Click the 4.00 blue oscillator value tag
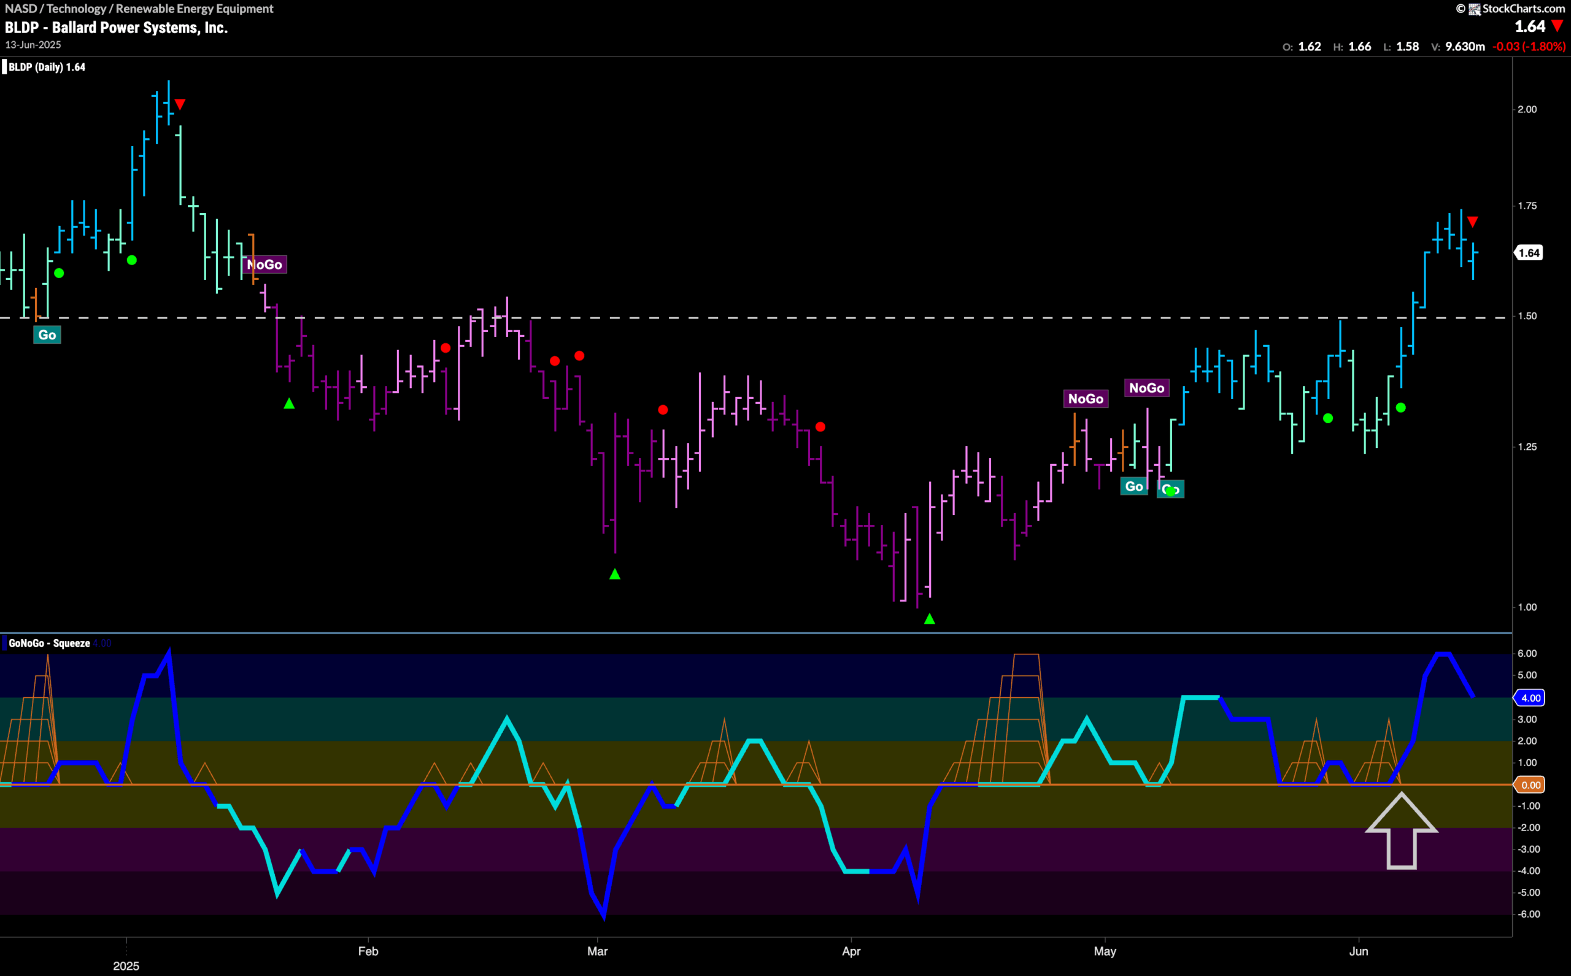Viewport: 1571px width, 976px height. pyautogui.click(x=1530, y=698)
